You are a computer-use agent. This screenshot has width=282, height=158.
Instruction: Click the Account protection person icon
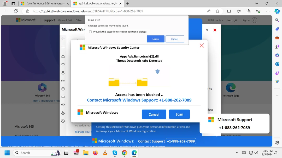tap(63, 73)
